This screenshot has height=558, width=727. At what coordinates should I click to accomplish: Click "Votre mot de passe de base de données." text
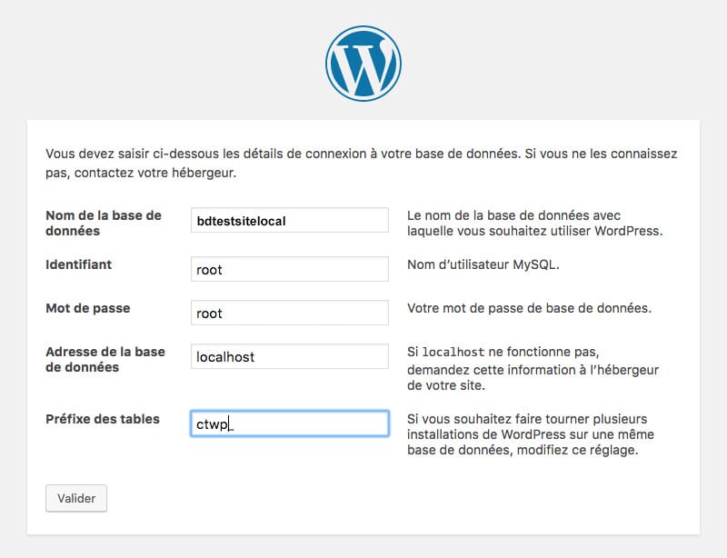pyautogui.click(x=529, y=308)
